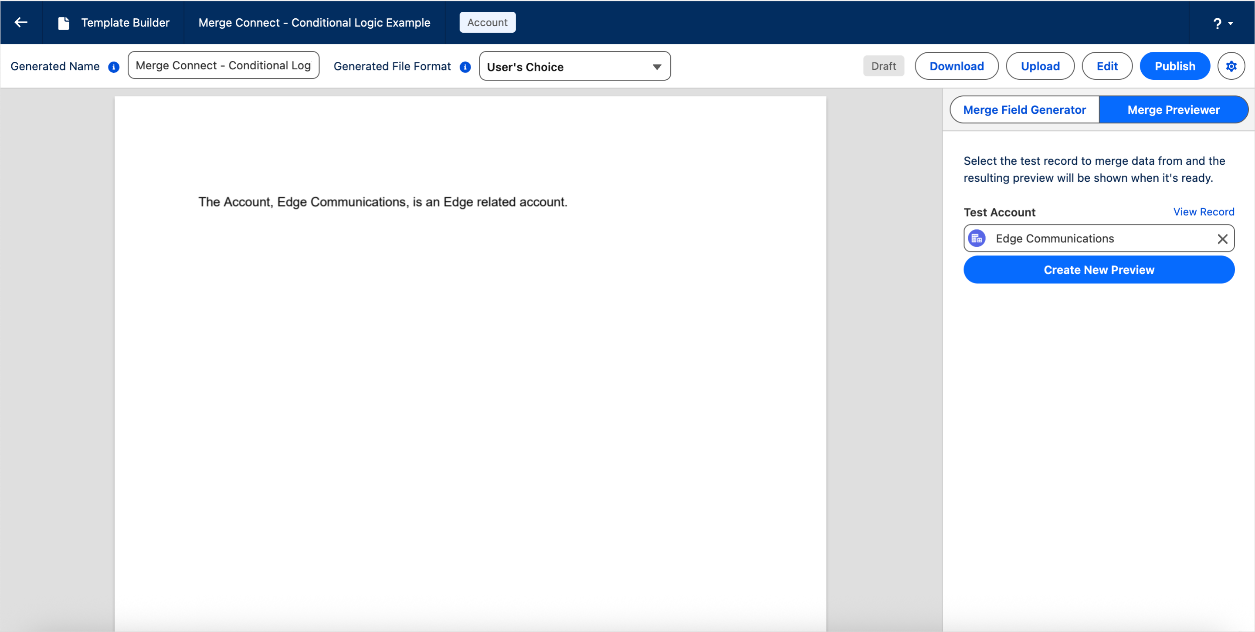Click the Download button

coord(957,66)
